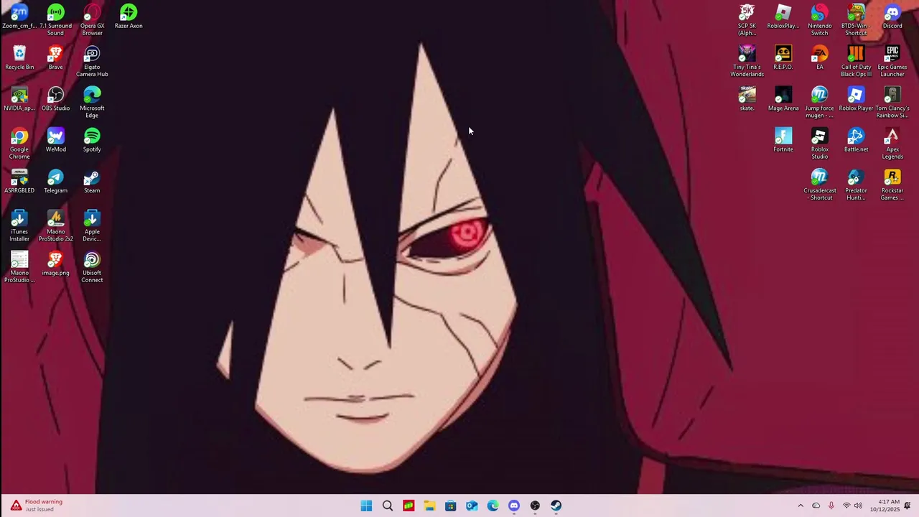Select the Crusadercast Shortcut icon

819,185
